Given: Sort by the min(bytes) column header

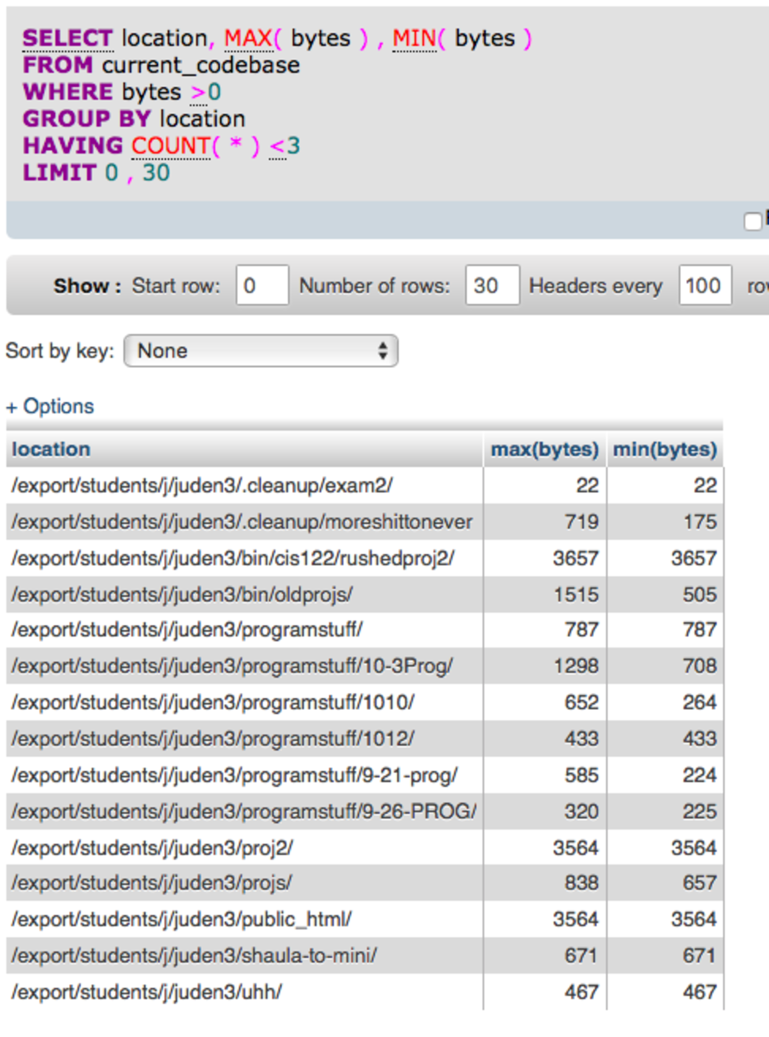Looking at the screenshot, I should 665,449.
